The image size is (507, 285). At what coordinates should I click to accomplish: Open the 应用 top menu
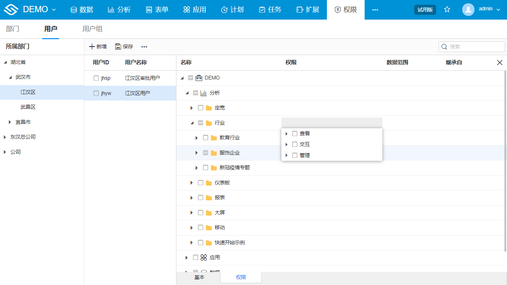(195, 10)
